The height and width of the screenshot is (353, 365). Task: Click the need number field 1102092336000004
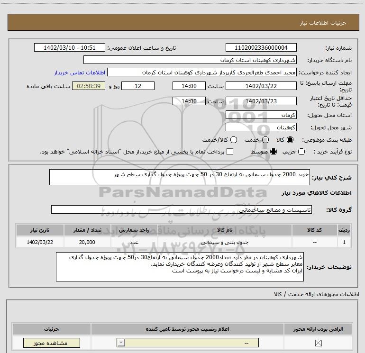pyautogui.click(x=261, y=47)
